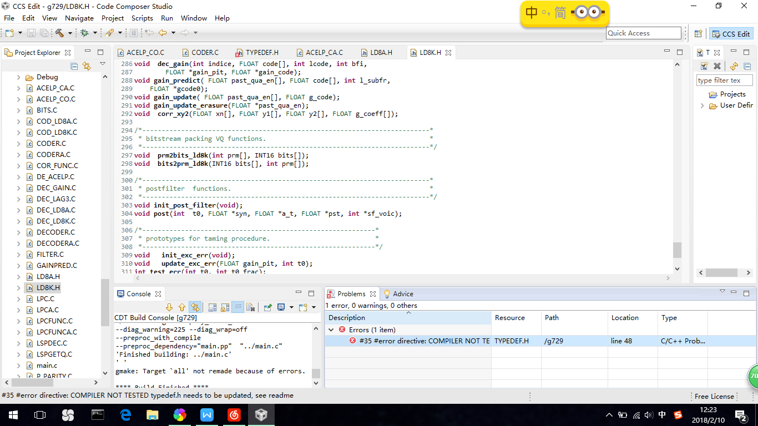
Task: Open the Advice tab
Action: 402,294
